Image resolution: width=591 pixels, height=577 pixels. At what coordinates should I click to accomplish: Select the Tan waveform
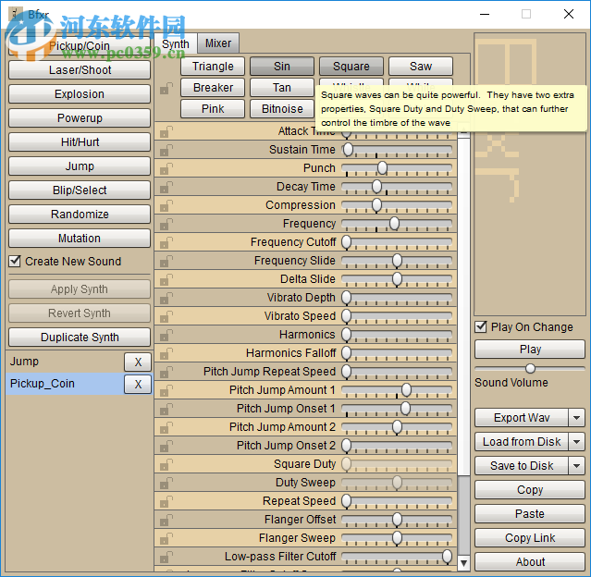(282, 88)
